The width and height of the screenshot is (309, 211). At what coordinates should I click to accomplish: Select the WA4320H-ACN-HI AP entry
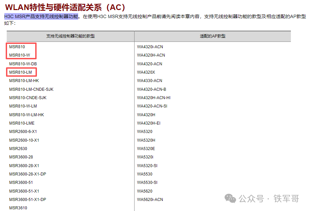click(x=154, y=98)
